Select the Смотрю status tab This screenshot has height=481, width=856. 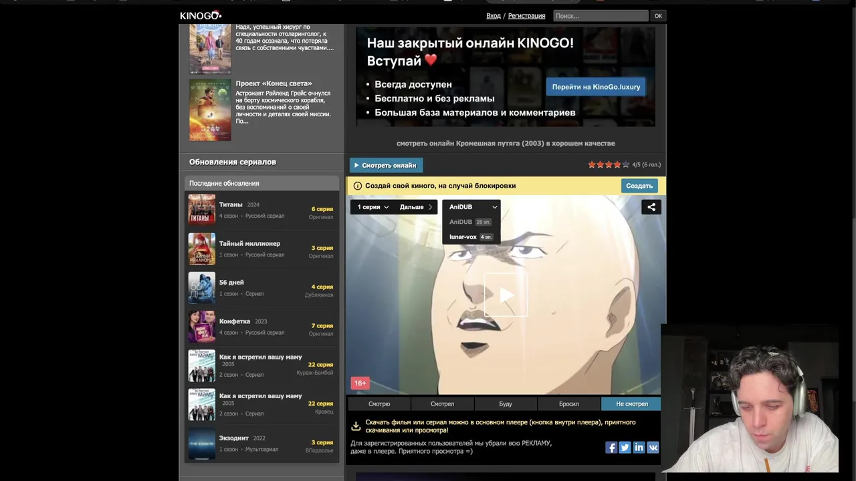coord(379,404)
